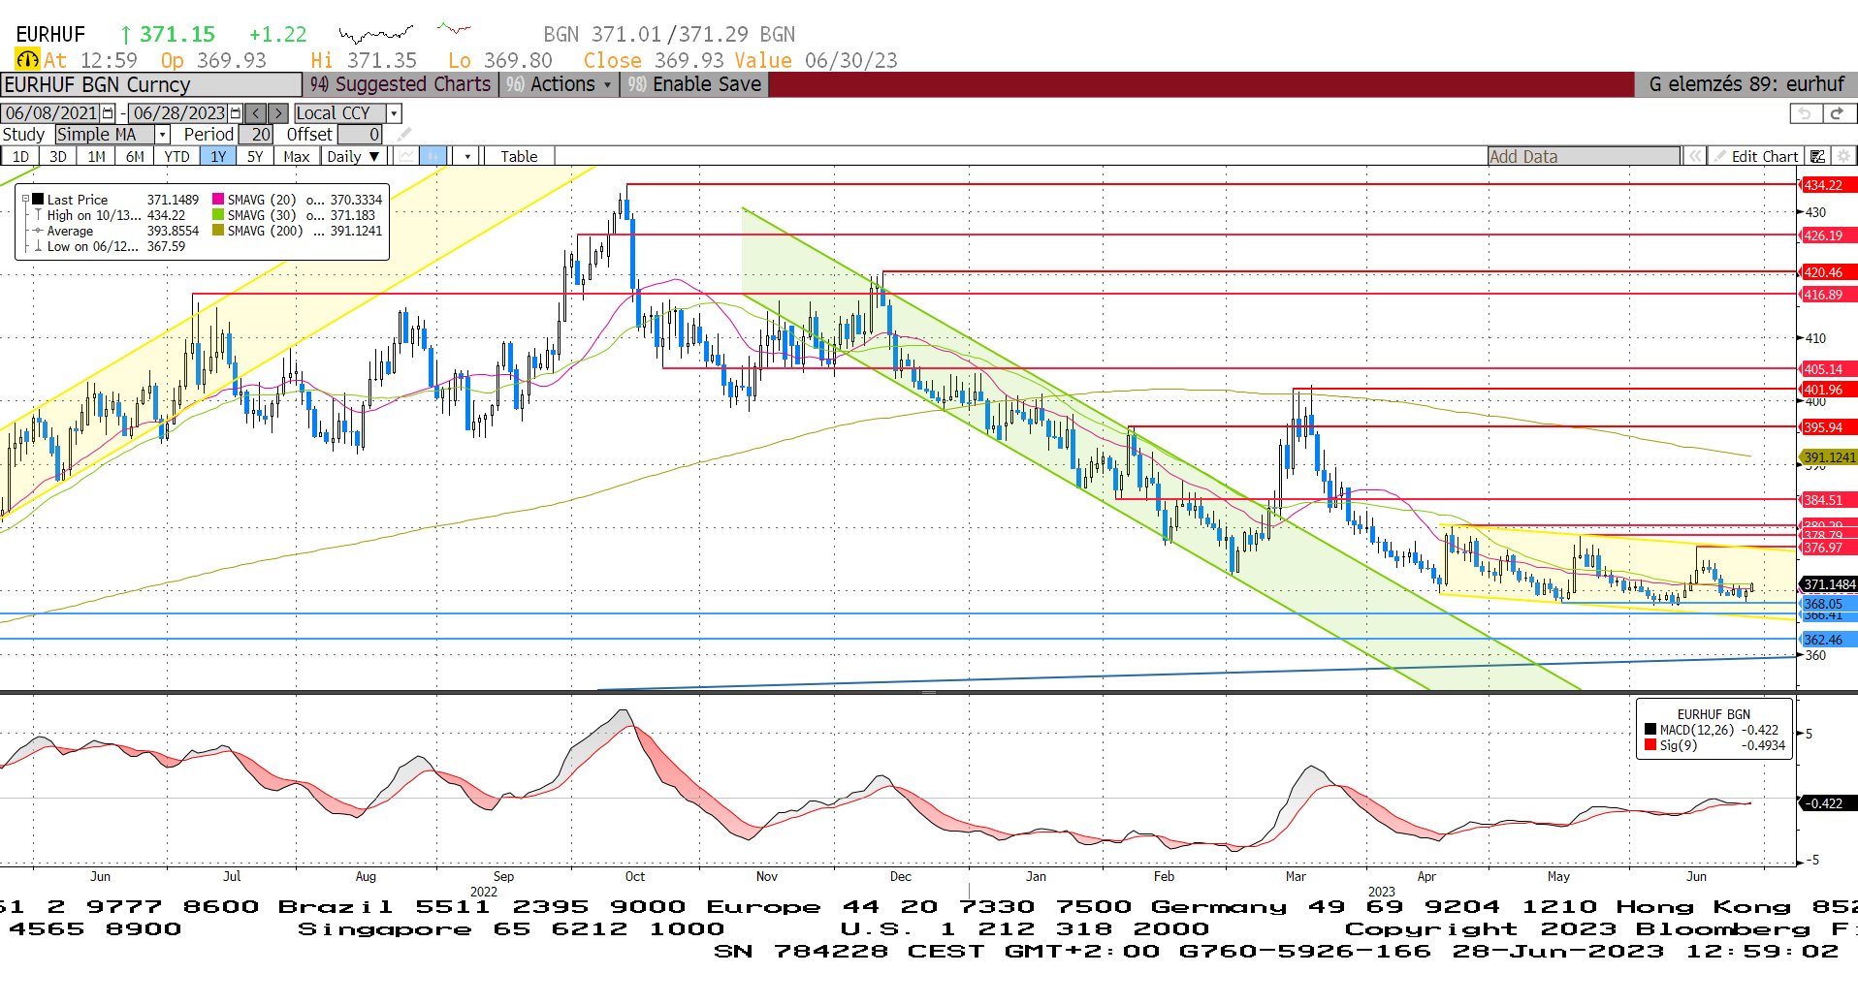The height and width of the screenshot is (1005, 1858).
Task: Open the chart type dropdown arrow
Action: coord(468,156)
